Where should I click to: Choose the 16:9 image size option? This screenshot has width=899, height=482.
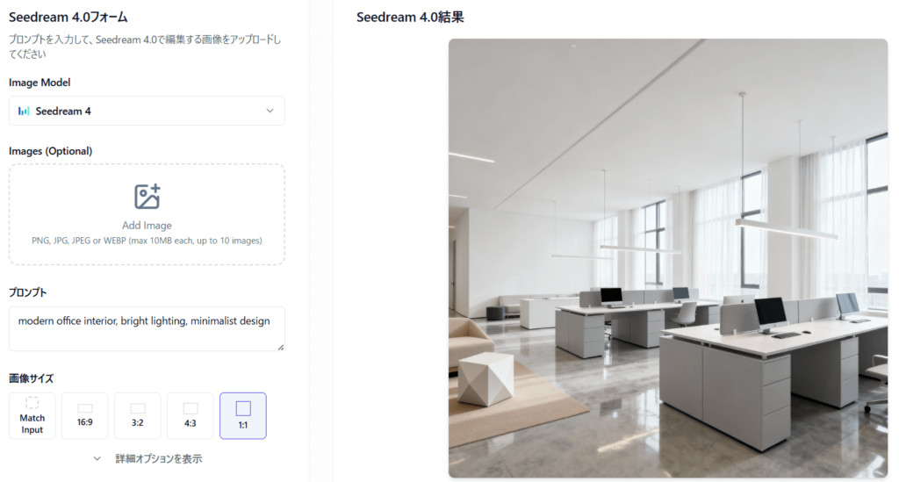pyautogui.click(x=85, y=416)
